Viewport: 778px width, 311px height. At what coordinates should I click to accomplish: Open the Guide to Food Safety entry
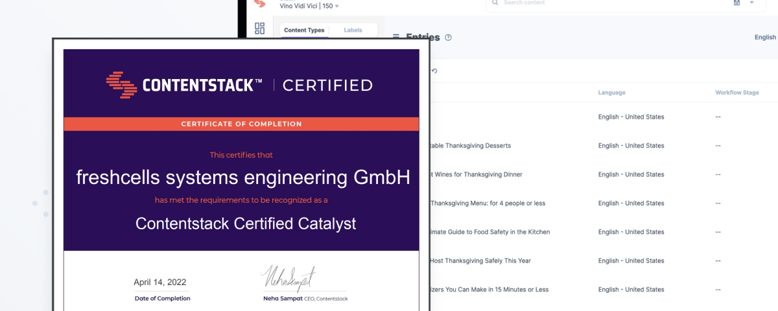coord(490,232)
